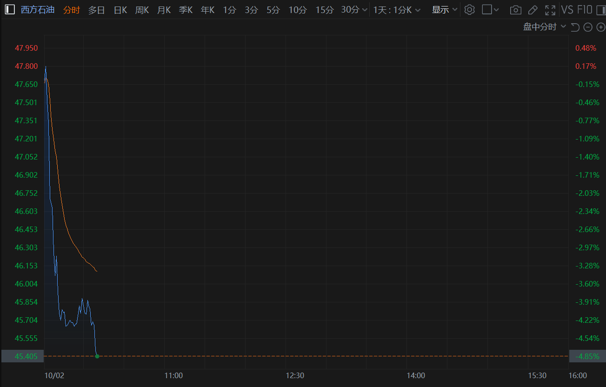Switch to 日K daily chart tab
This screenshot has height=387, width=606.
[120, 10]
